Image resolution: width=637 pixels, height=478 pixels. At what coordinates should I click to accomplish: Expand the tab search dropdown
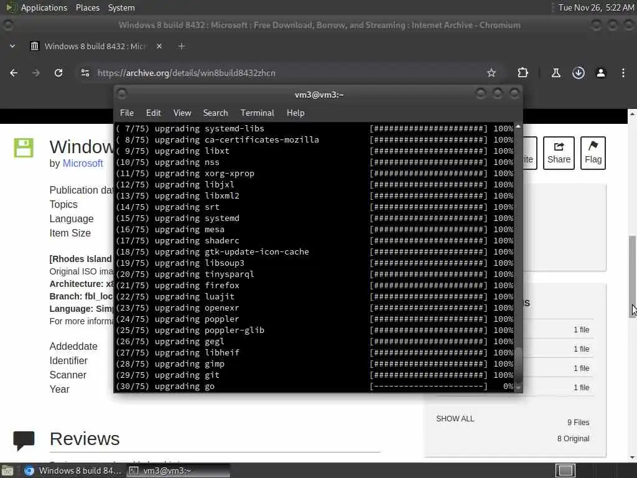12,46
